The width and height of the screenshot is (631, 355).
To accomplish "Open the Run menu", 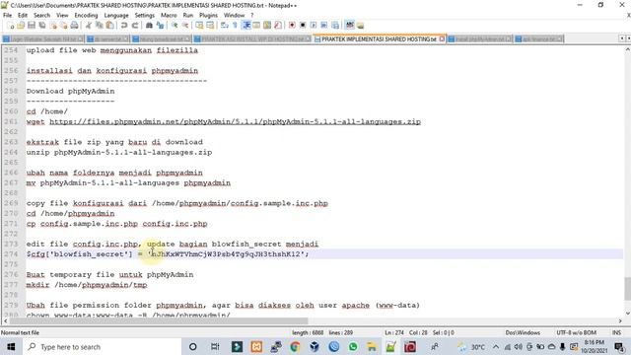I will 188,16.
